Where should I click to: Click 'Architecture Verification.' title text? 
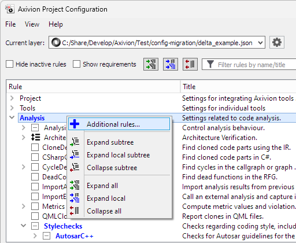(x=220, y=138)
